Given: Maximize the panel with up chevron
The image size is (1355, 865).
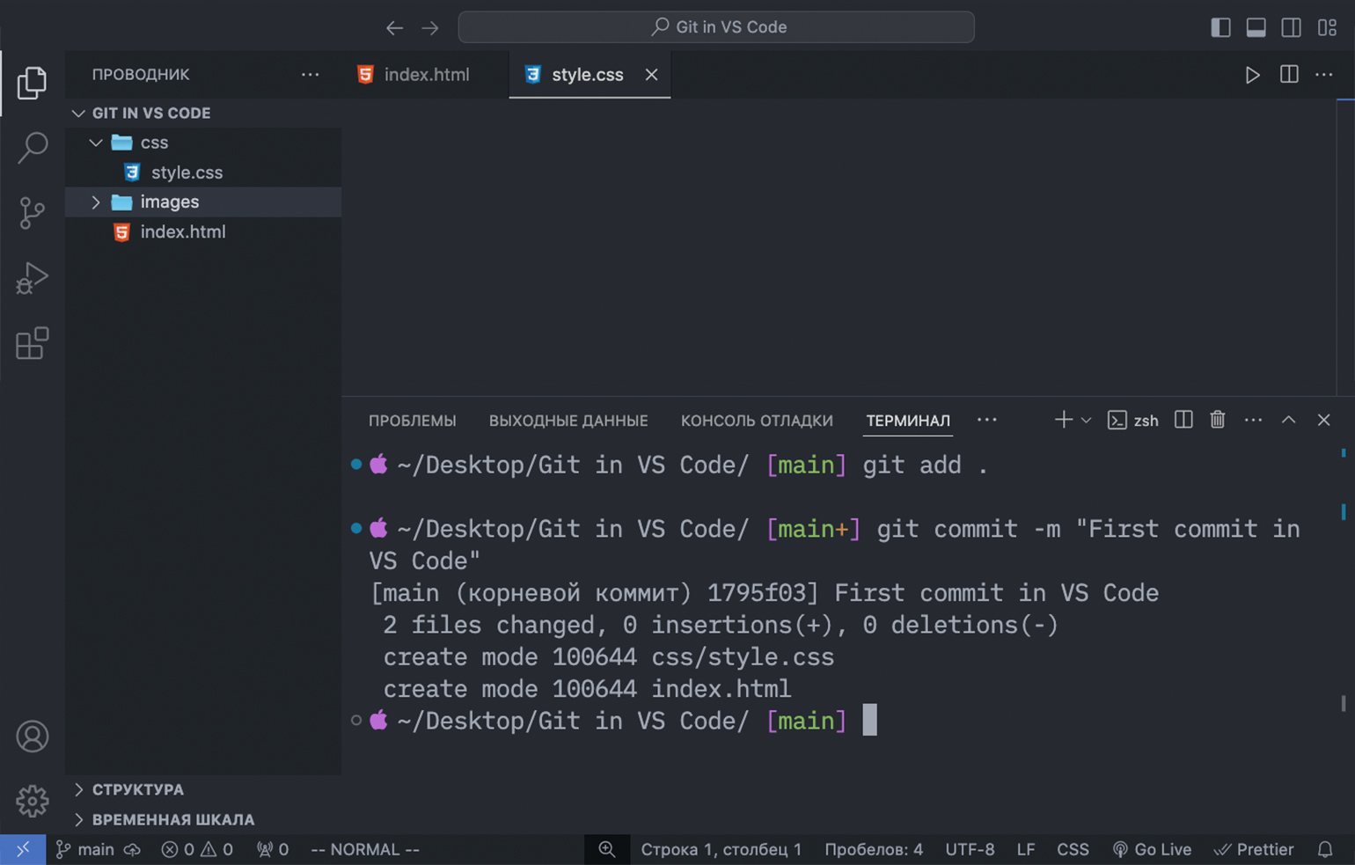Looking at the screenshot, I should pyautogui.click(x=1288, y=420).
